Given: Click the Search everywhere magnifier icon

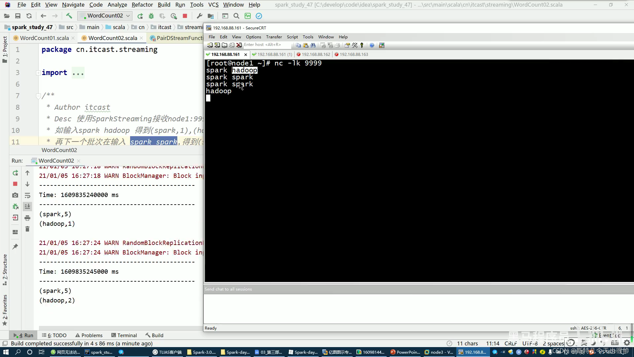Looking at the screenshot, I should [236, 16].
